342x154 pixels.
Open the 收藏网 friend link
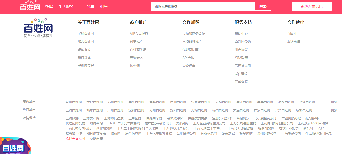(115, 134)
